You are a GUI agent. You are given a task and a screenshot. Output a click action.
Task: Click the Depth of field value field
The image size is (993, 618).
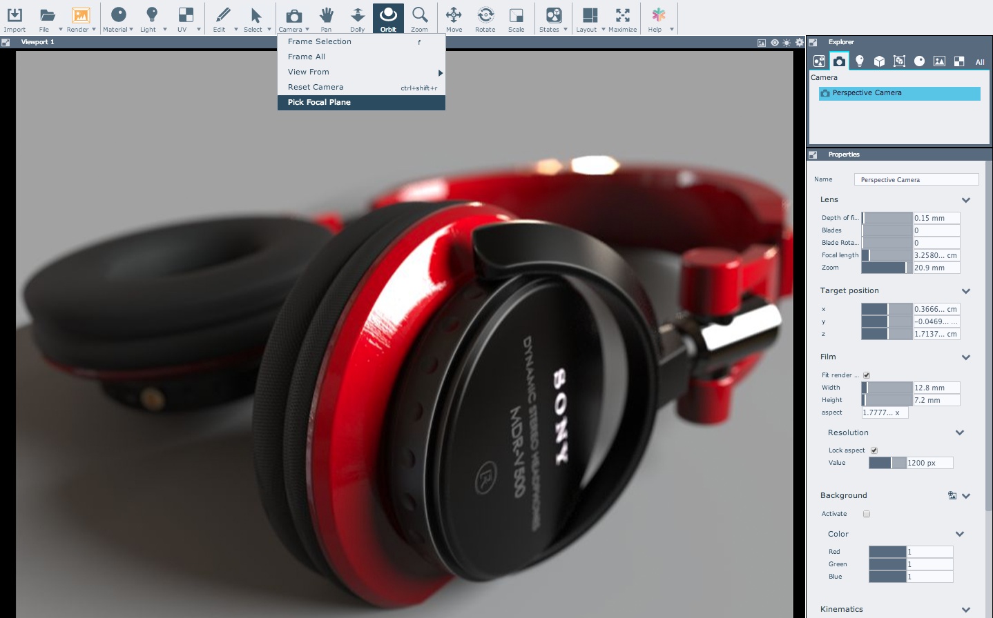tap(936, 218)
